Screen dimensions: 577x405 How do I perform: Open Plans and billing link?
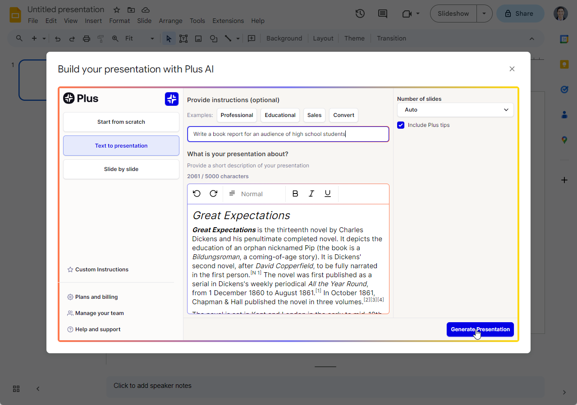point(92,297)
